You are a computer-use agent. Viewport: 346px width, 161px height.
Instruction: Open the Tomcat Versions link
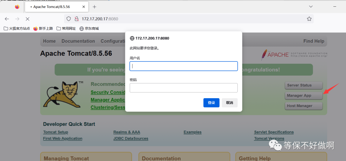click(269, 138)
